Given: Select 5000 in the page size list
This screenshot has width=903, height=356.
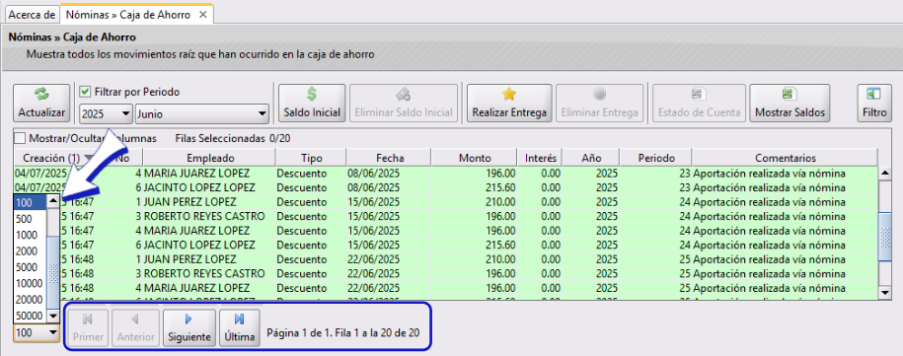Looking at the screenshot, I should pos(30,267).
